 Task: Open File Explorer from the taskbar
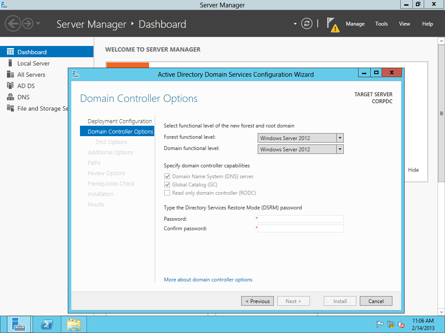74,324
